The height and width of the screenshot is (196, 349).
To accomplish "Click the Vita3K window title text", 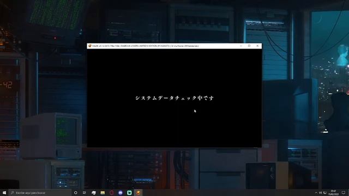I will tap(146, 46).
